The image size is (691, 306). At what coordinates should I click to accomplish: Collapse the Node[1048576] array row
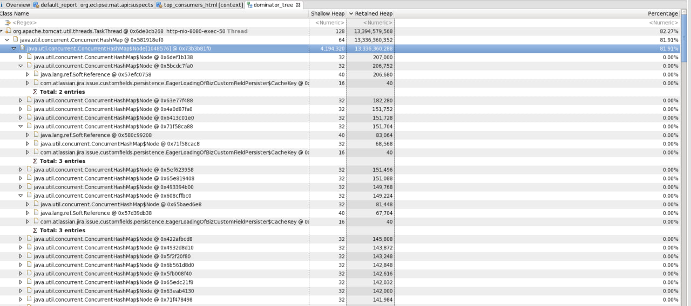point(14,48)
